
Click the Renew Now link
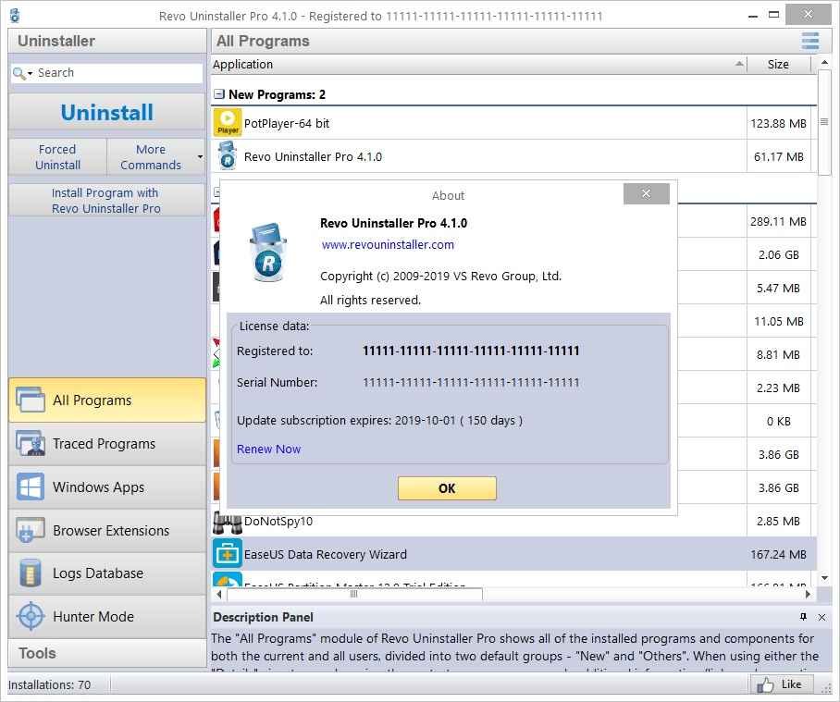268,450
